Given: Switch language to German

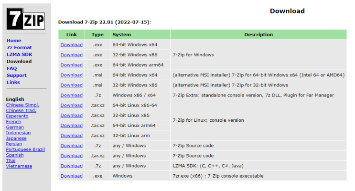Looking at the screenshot, I should tap(15, 127).
